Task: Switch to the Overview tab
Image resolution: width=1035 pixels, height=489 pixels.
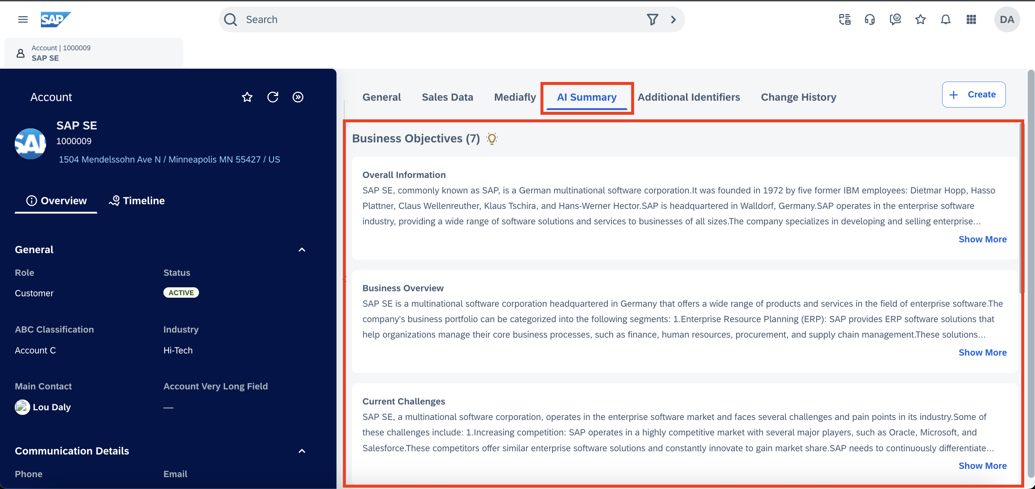Action: [x=56, y=201]
